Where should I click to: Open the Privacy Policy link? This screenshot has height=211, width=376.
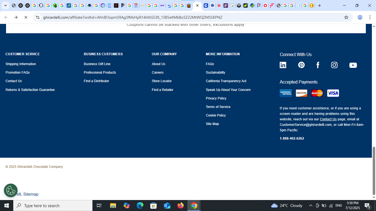216,98
